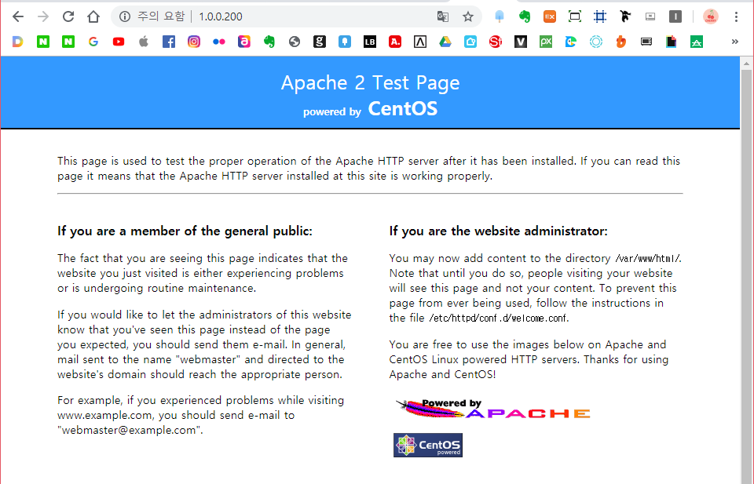This screenshot has width=754, height=484.
Task: Open the black square with pink corner bookmark
Action: click(672, 42)
